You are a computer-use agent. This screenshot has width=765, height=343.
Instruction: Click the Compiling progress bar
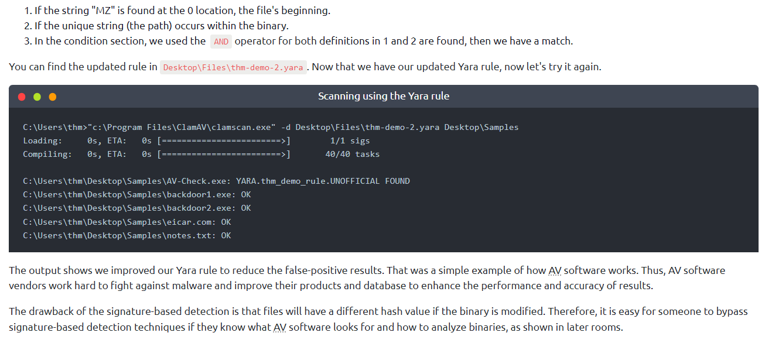(224, 154)
